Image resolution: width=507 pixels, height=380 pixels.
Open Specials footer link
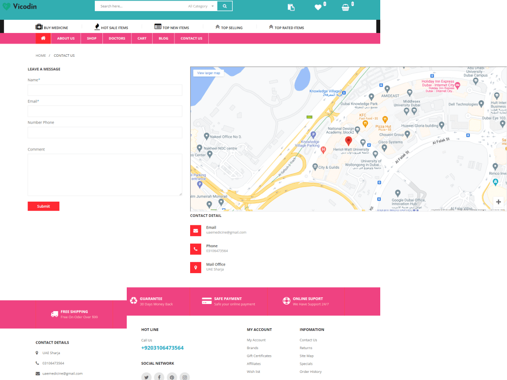tap(306, 364)
